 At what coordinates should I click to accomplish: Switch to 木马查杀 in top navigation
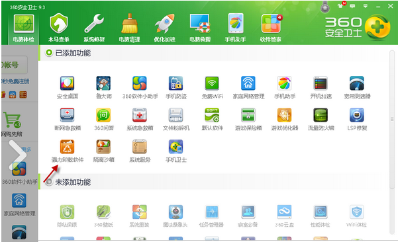pos(59,28)
